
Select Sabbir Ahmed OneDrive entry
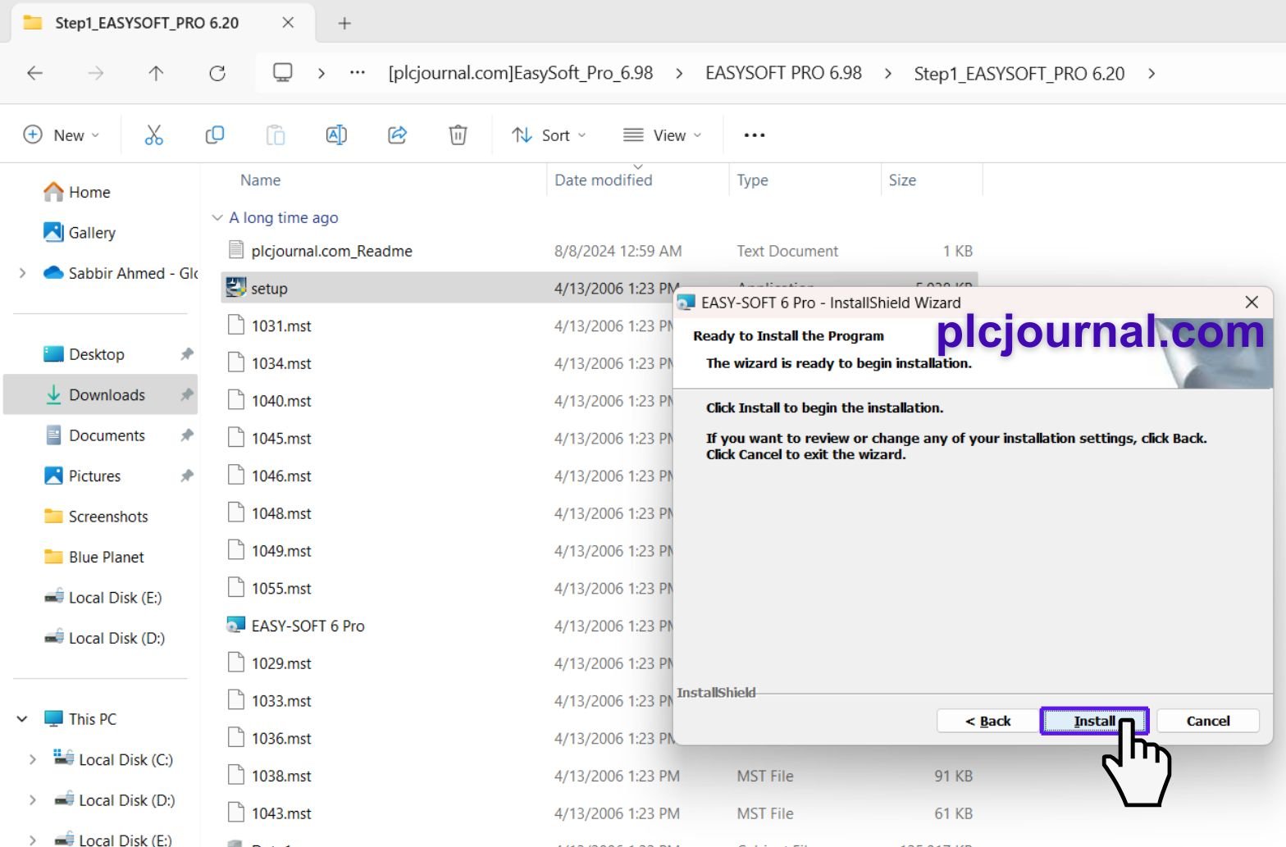pos(120,273)
